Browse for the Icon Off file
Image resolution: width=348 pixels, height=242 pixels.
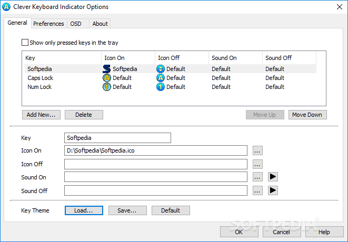pos(257,164)
